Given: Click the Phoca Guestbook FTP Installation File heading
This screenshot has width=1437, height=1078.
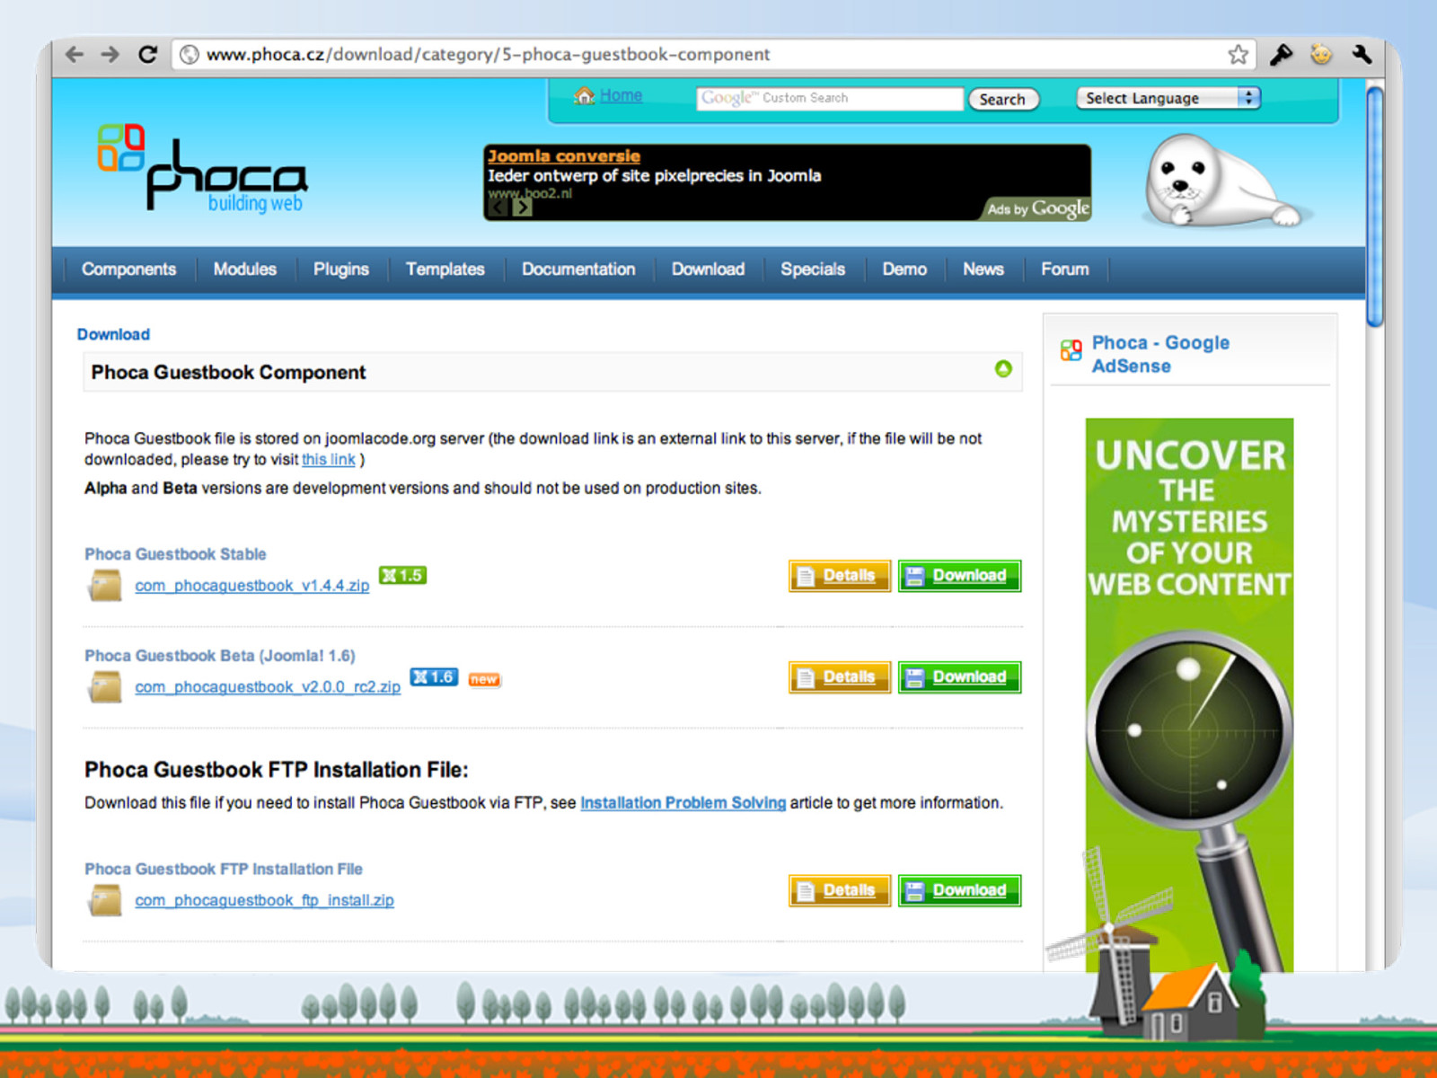Looking at the screenshot, I should 224,869.
